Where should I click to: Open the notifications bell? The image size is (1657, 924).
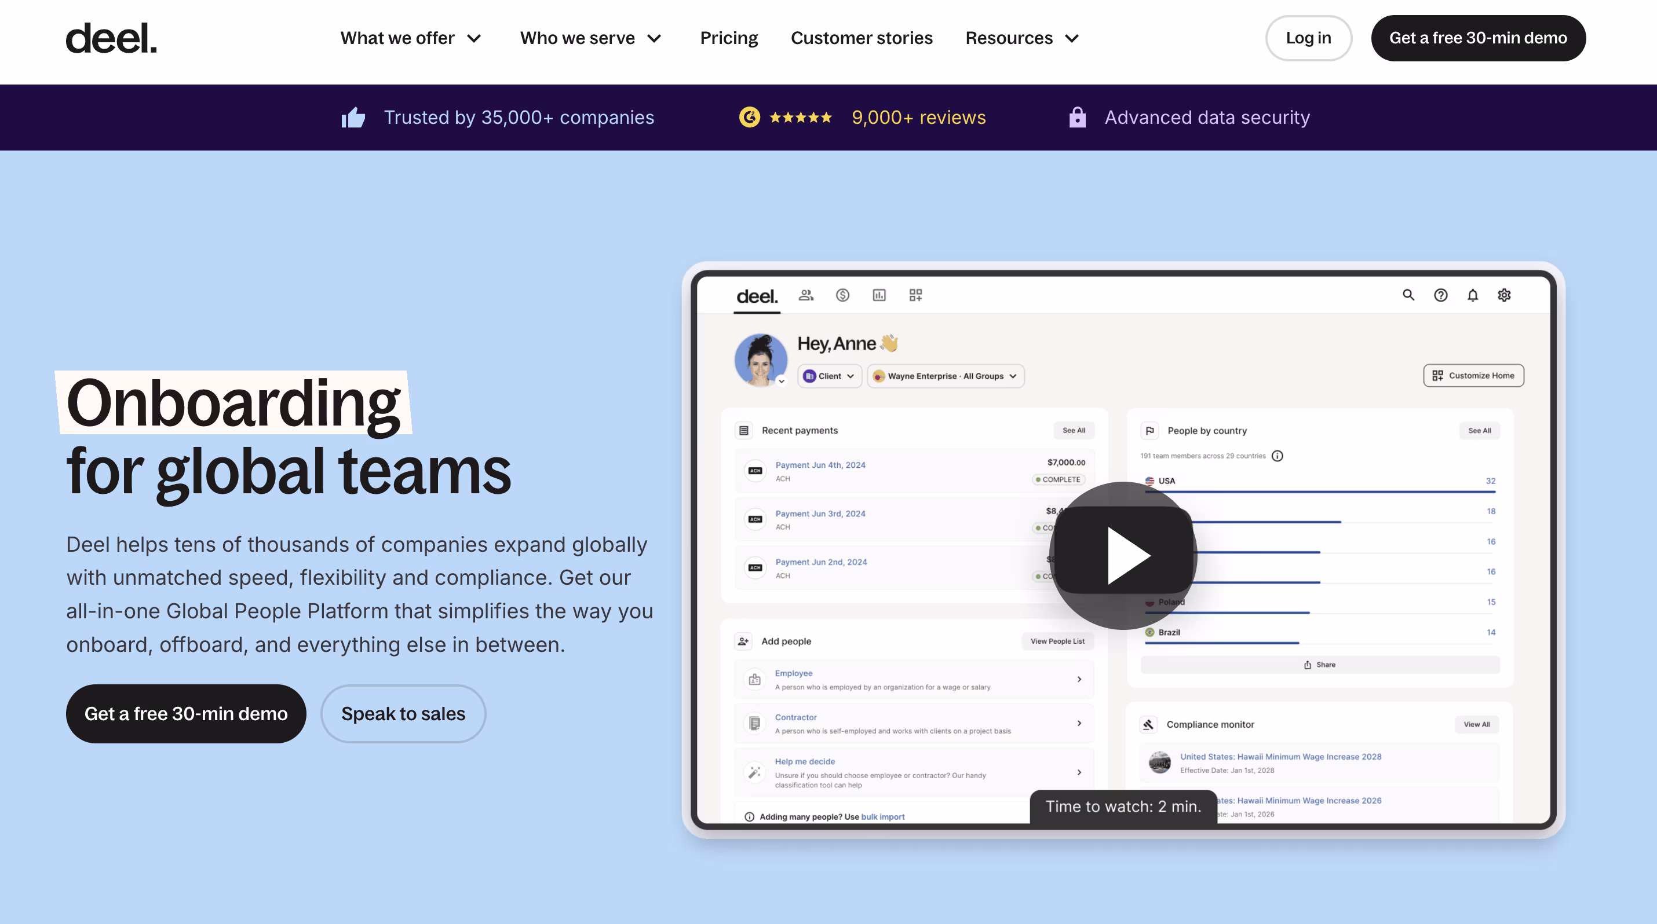(x=1472, y=295)
